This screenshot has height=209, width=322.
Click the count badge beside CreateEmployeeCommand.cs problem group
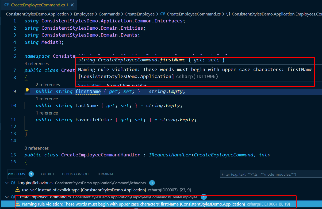(x=203, y=197)
